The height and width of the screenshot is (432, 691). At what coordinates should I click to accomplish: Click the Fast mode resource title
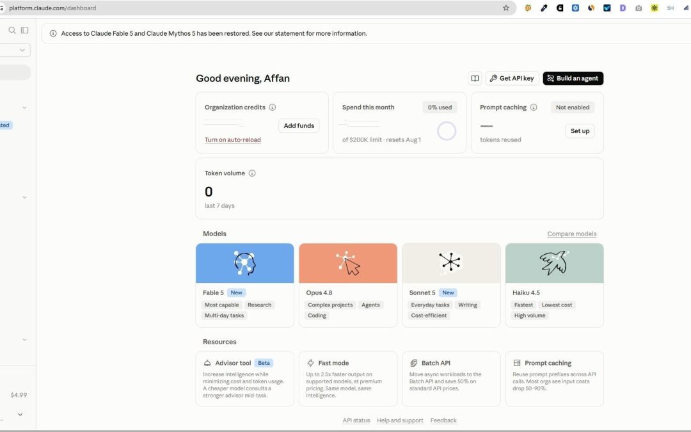click(x=333, y=363)
